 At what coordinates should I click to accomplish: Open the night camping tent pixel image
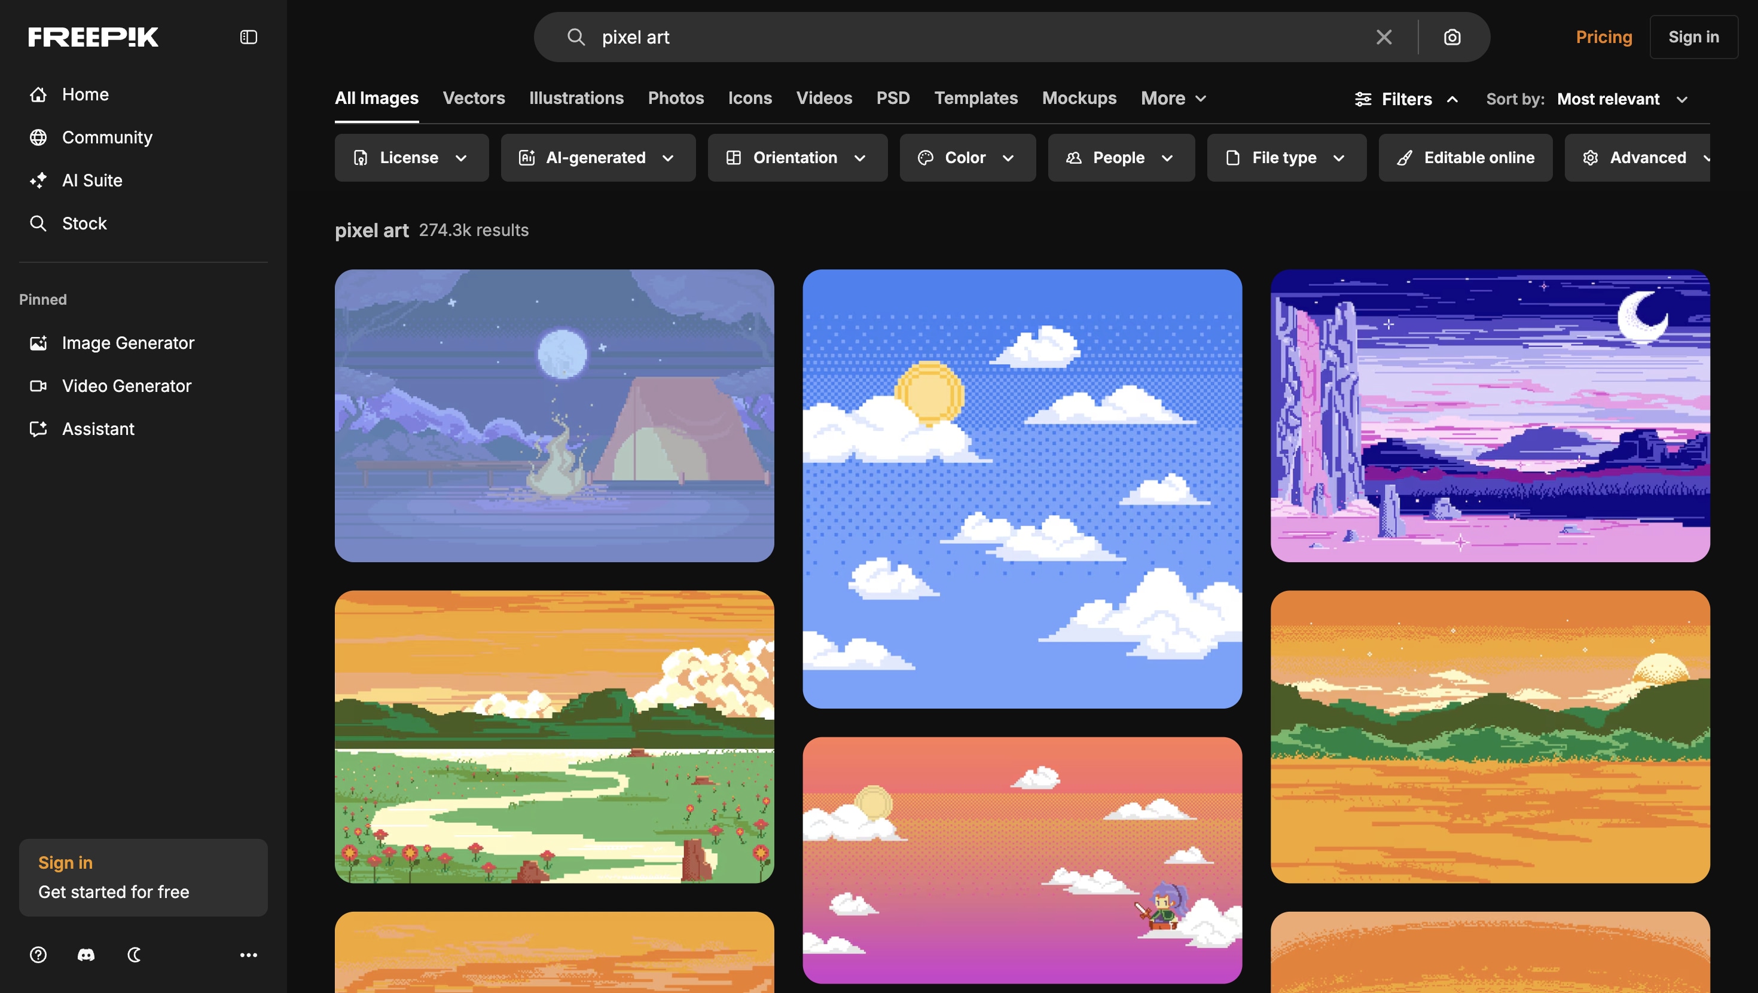[x=554, y=415]
